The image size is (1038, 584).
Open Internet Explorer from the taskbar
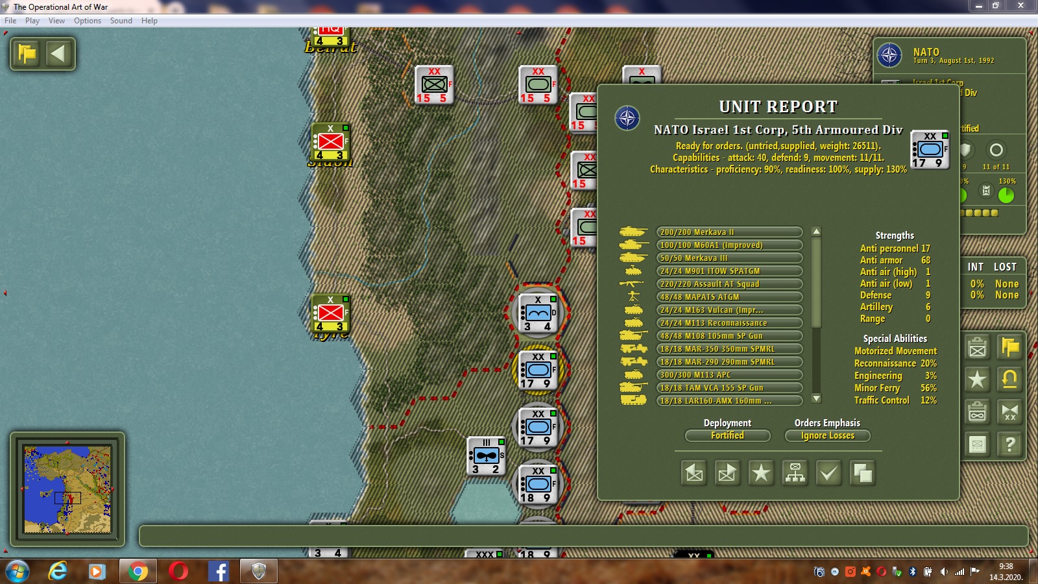(58, 572)
